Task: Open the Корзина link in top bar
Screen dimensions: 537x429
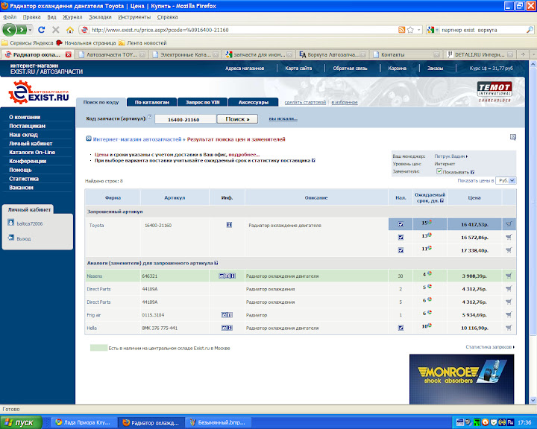Action: point(398,68)
